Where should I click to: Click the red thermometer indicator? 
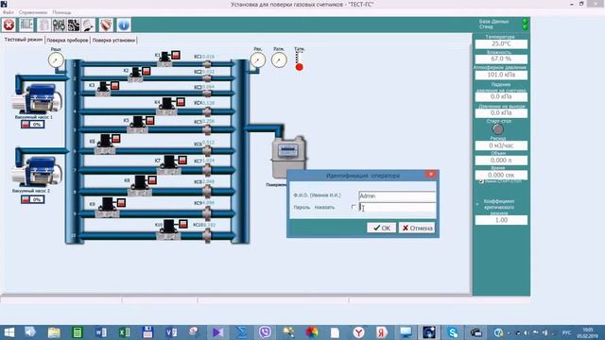tap(299, 67)
